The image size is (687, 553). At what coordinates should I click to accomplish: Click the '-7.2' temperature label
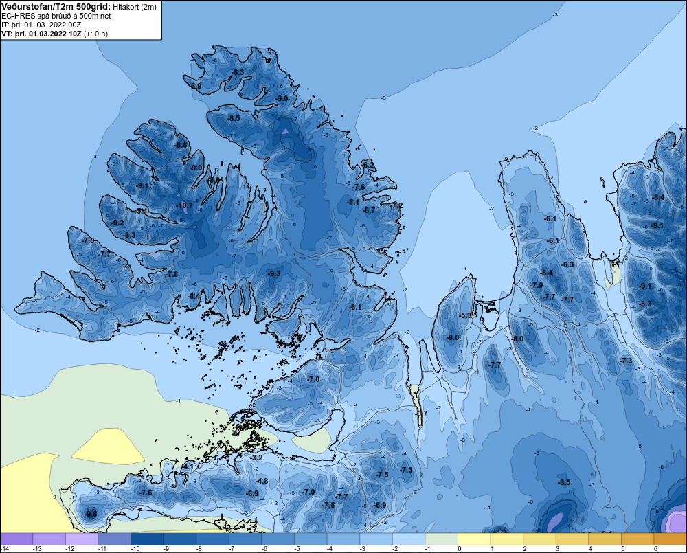pos(396,205)
